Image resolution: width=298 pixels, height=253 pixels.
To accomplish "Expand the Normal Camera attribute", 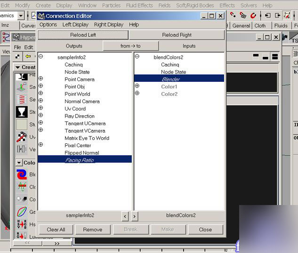I will point(40,101).
